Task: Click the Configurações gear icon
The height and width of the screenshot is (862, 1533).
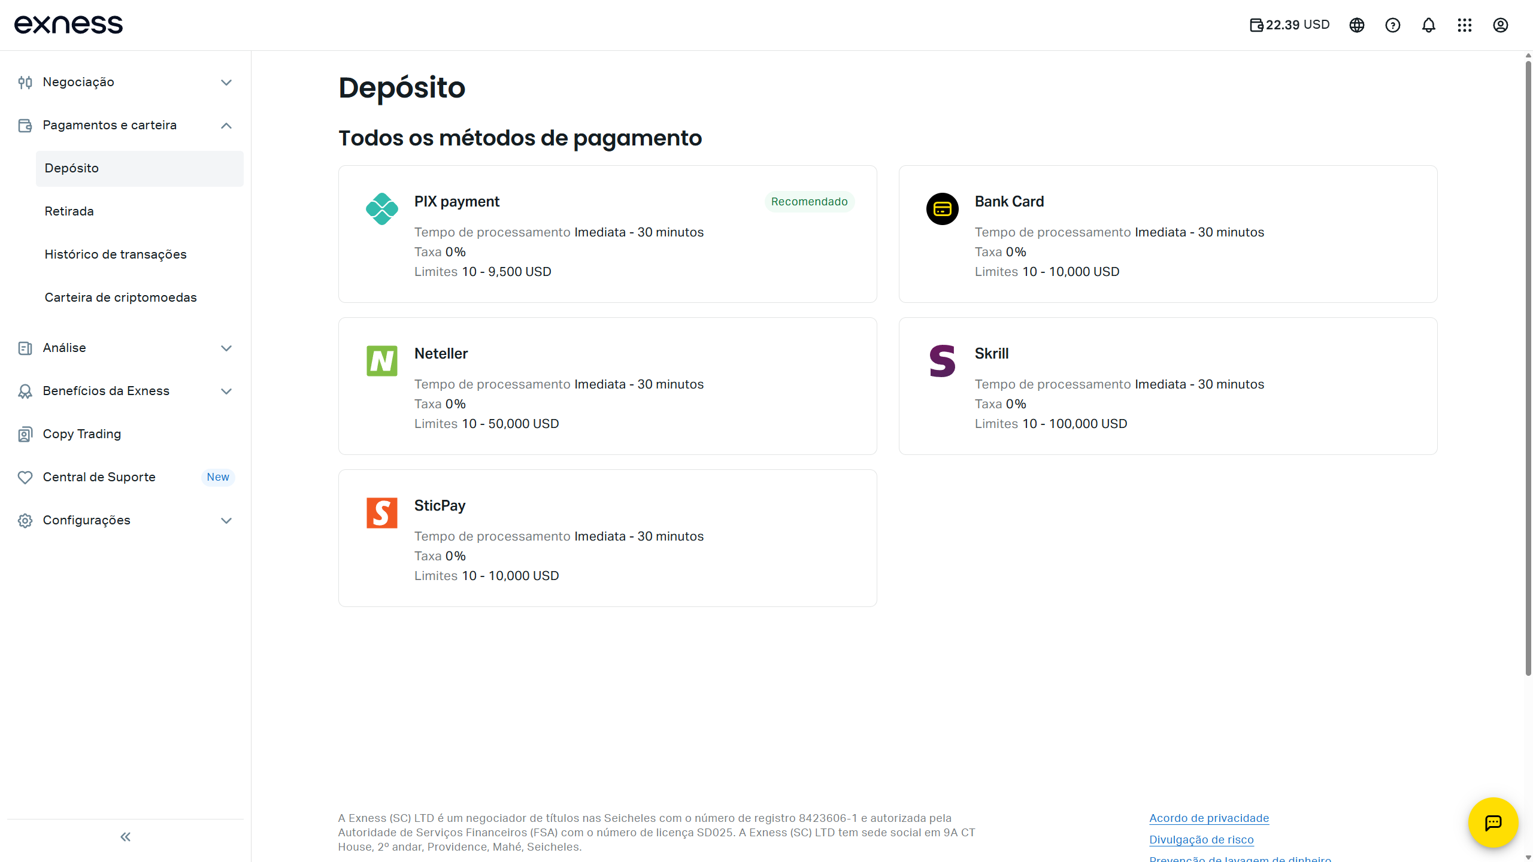Action: pos(25,521)
